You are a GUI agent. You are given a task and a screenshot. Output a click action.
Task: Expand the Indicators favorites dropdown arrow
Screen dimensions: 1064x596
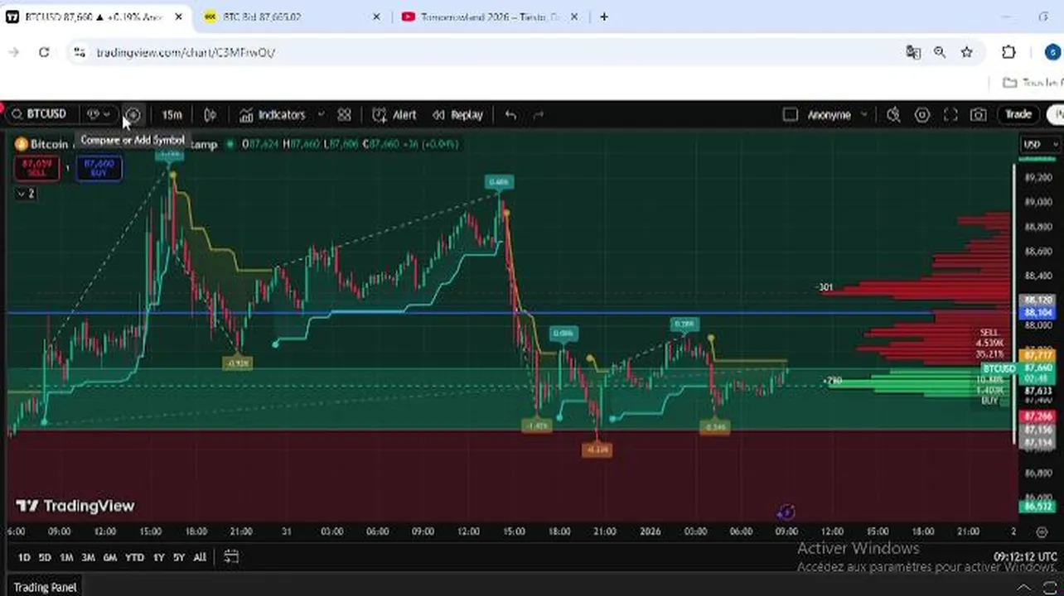click(322, 114)
